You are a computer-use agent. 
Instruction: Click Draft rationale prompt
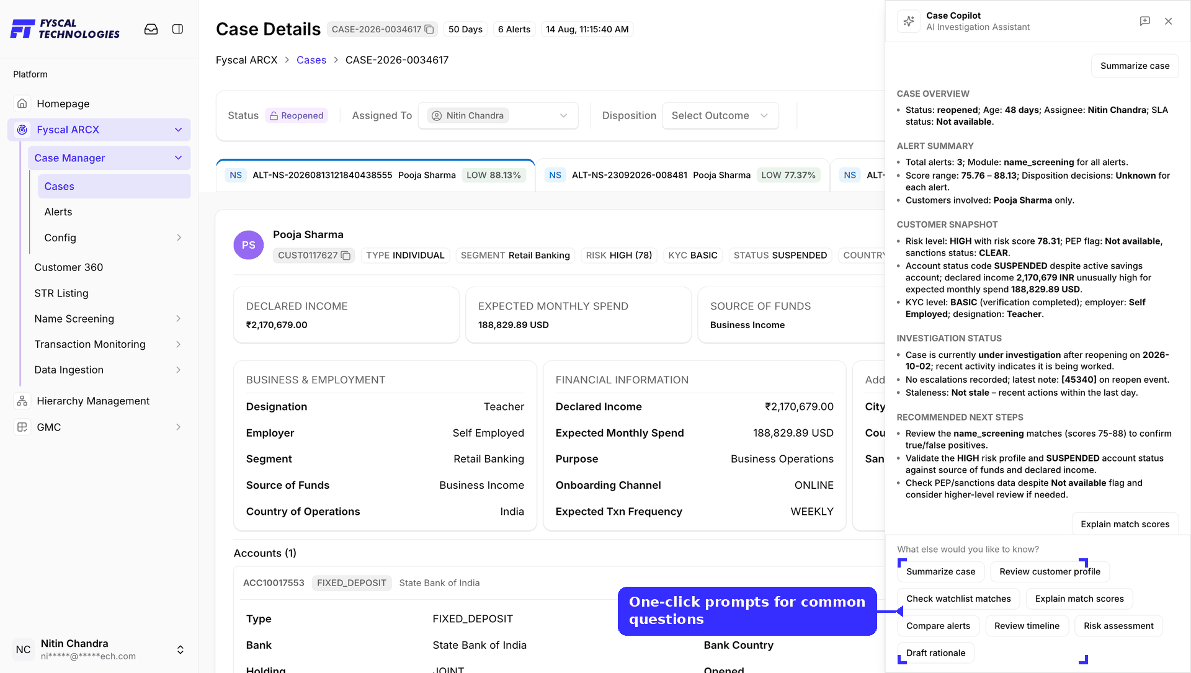(x=935, y=653)
